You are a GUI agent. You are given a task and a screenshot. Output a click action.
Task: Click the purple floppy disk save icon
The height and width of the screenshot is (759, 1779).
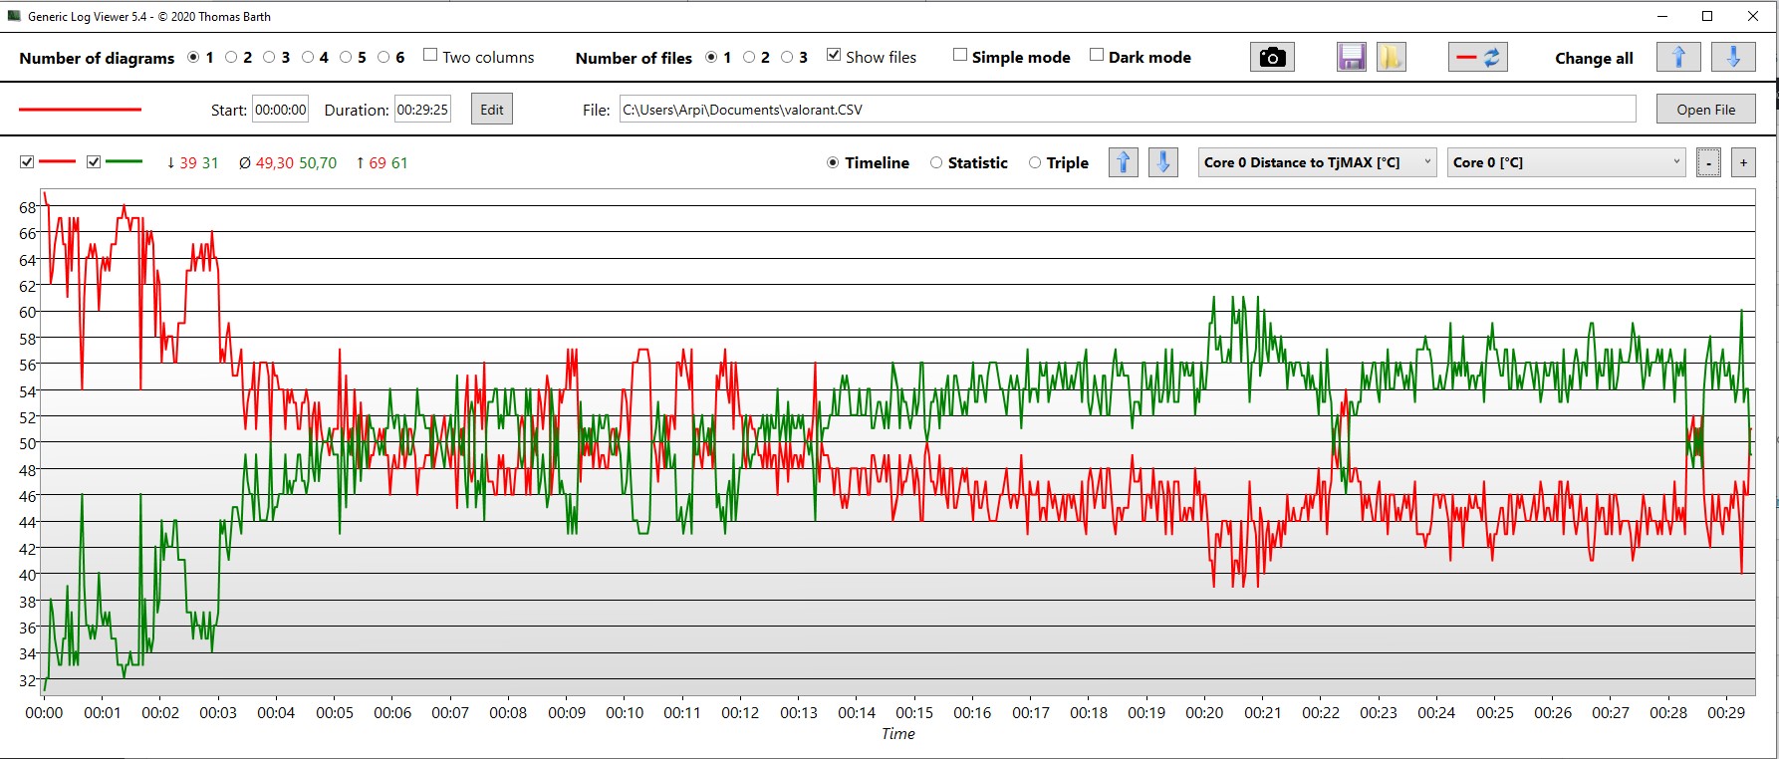(x=1351, y=58)
